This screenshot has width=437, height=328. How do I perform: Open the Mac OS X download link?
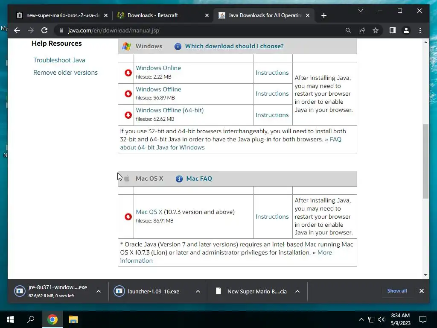(x=149, y=212)
